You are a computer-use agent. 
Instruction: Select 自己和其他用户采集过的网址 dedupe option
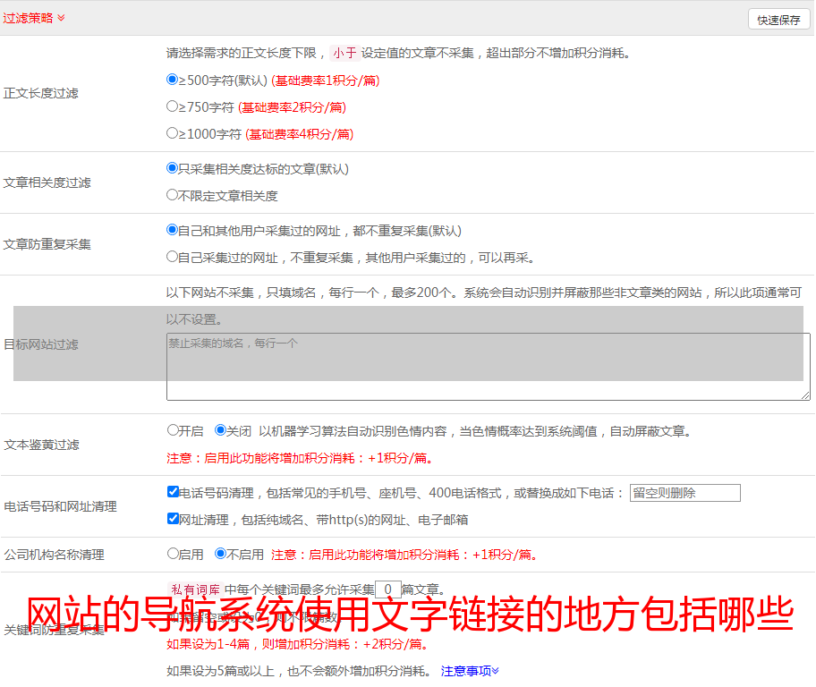[x=173, y=230]
